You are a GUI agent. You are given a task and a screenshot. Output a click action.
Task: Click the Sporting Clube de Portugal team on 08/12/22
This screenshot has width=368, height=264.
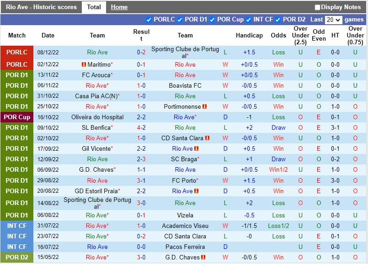185,52
